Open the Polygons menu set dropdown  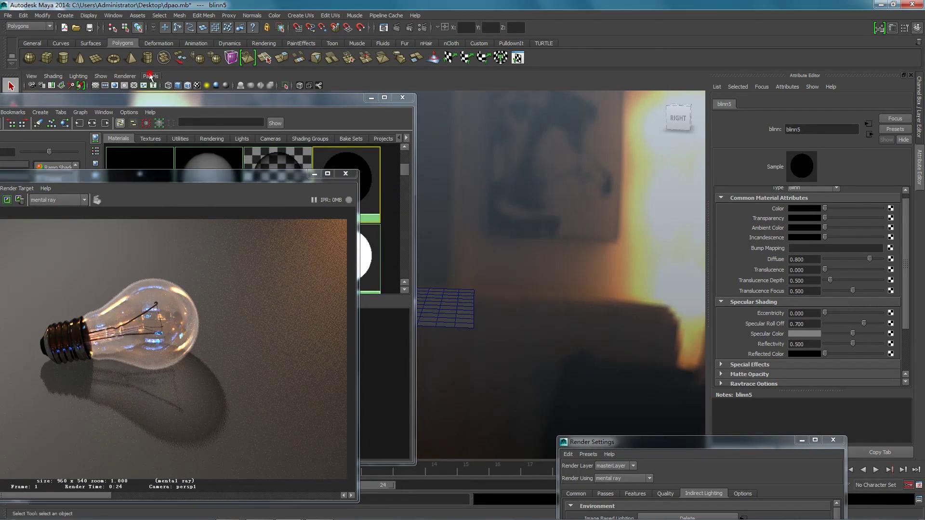[x=30, y=26]
